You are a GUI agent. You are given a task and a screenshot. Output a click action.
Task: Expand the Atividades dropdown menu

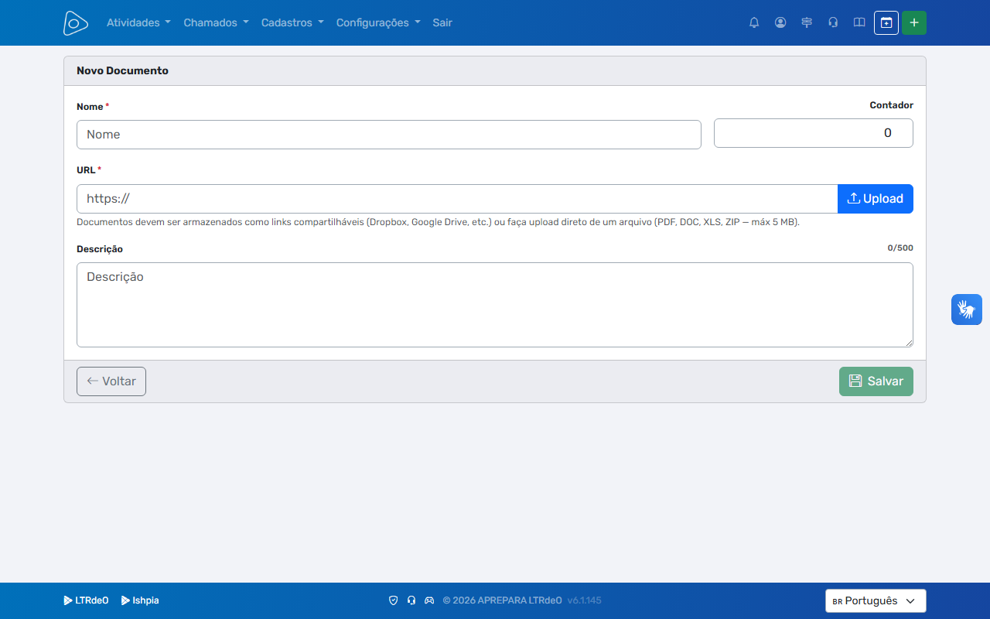[138, 22]
